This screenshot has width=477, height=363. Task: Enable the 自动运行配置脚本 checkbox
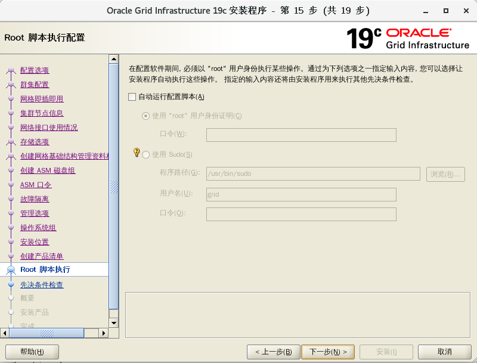pyautogui.click(x=132, y=97)
